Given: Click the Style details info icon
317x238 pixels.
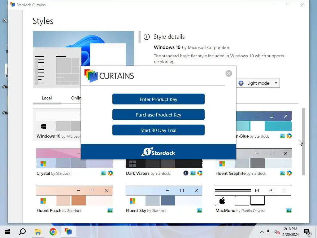Looking at the screenshot, I should pos(146,37).
